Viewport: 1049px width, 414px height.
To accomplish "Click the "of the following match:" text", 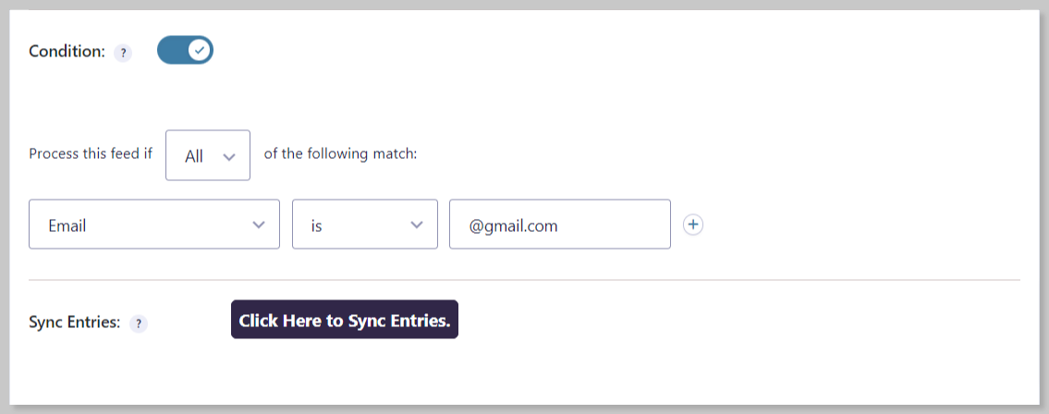I will pos(340,153).
